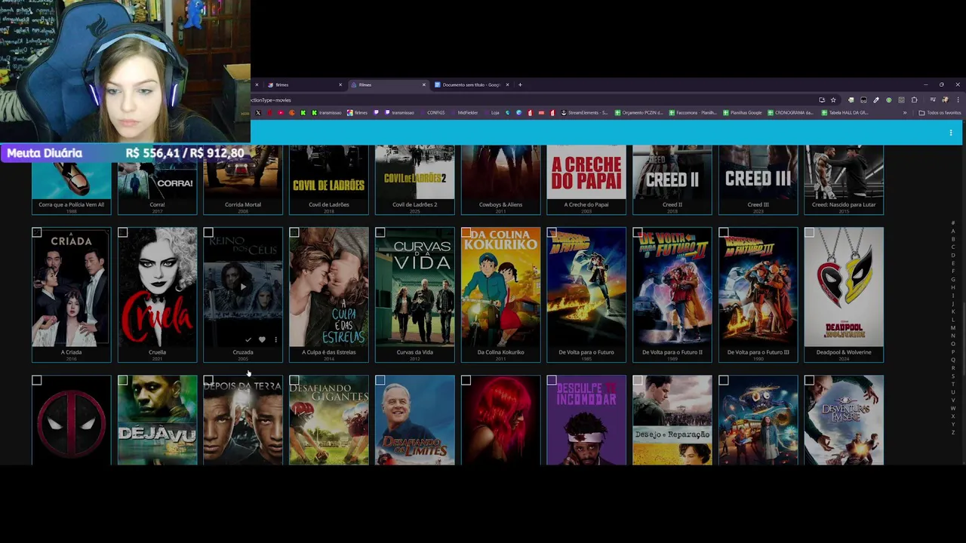
Task: Open the Déjà Vu movie poster
Action: 157,420
